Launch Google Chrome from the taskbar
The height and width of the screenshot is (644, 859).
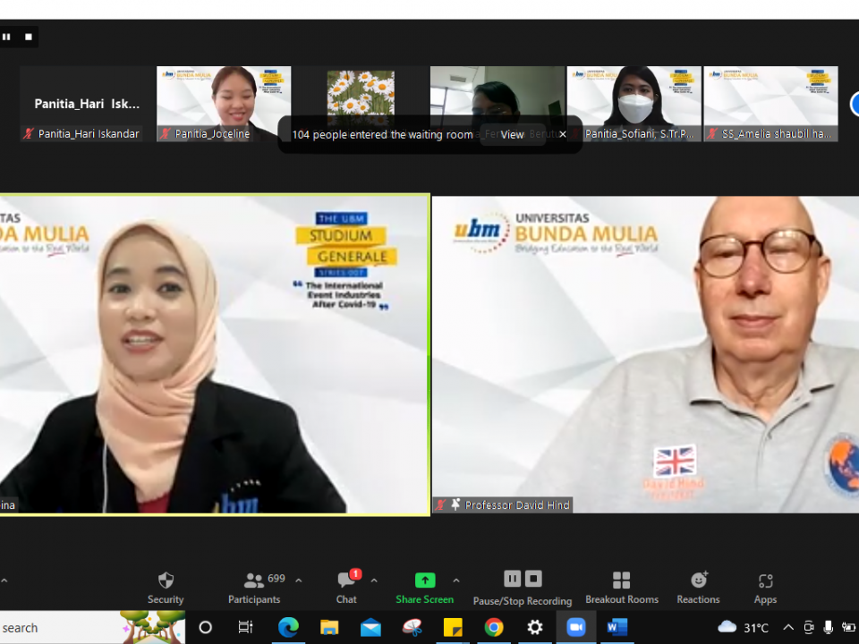click(x=494, y=628)
